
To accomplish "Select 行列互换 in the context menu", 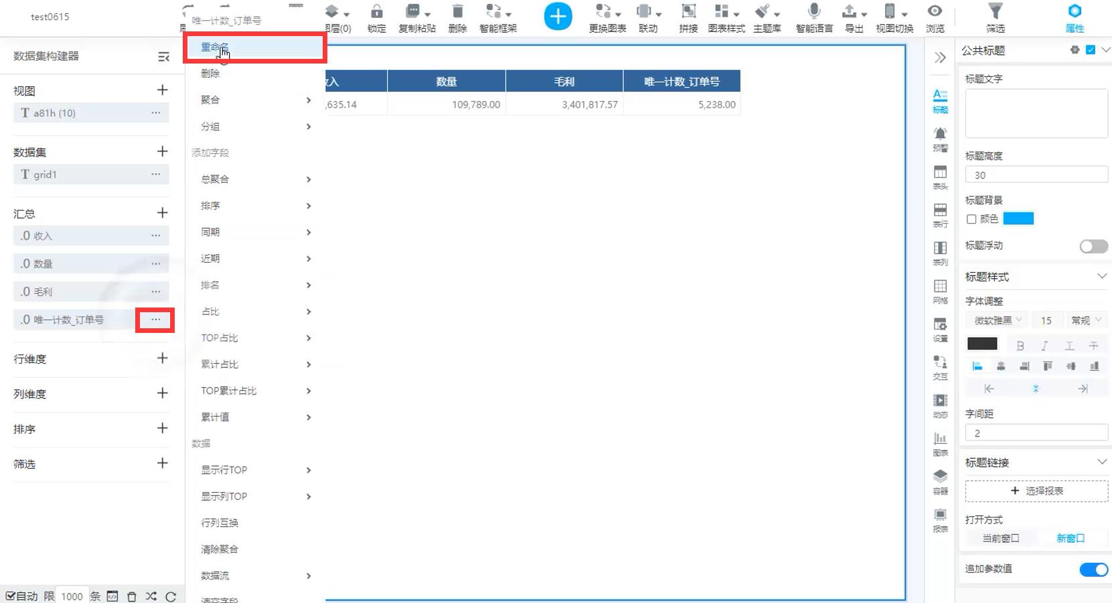I will (x=255, y=523).
